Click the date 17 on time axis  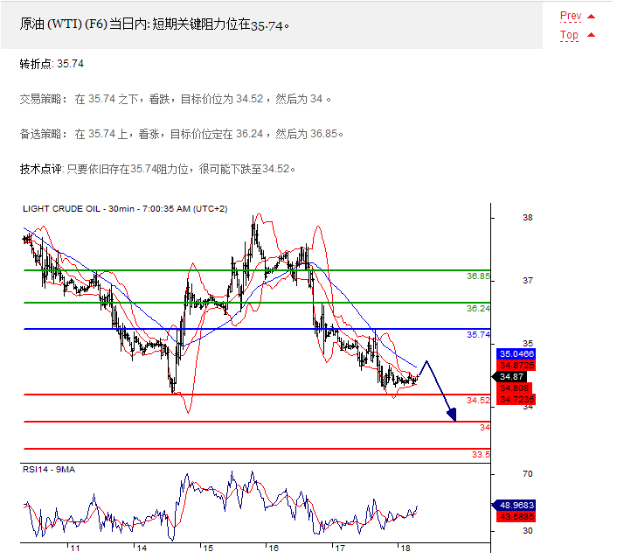[340, 548]
